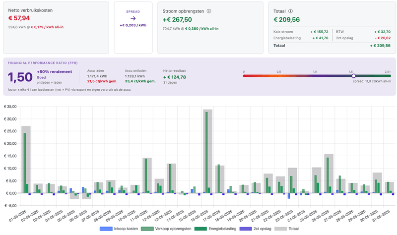Screen dimensions: 397x235
Task: Click the 26-05-2026 chart bar
Action: 329,174
